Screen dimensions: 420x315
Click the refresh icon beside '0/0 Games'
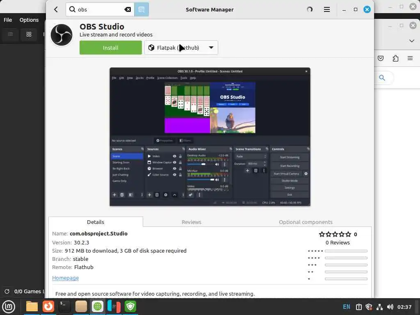pyautogui.click(x=7, y=292)
